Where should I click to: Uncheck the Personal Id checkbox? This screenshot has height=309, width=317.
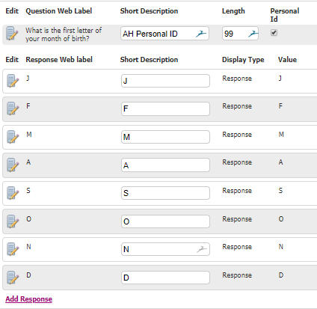pyautogui.click(x=274, y=33)
